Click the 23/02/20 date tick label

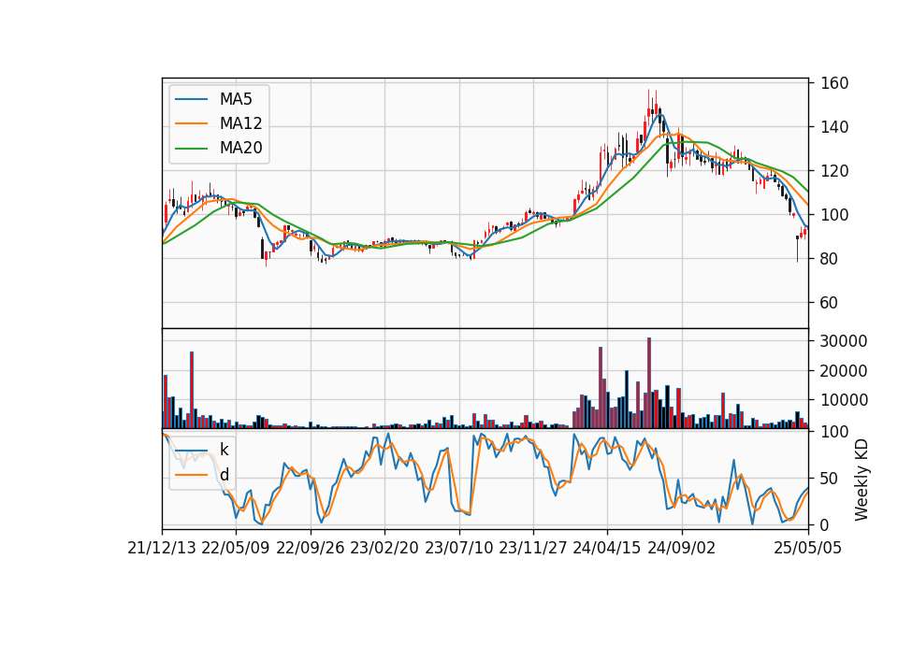[x=384, y=548]
